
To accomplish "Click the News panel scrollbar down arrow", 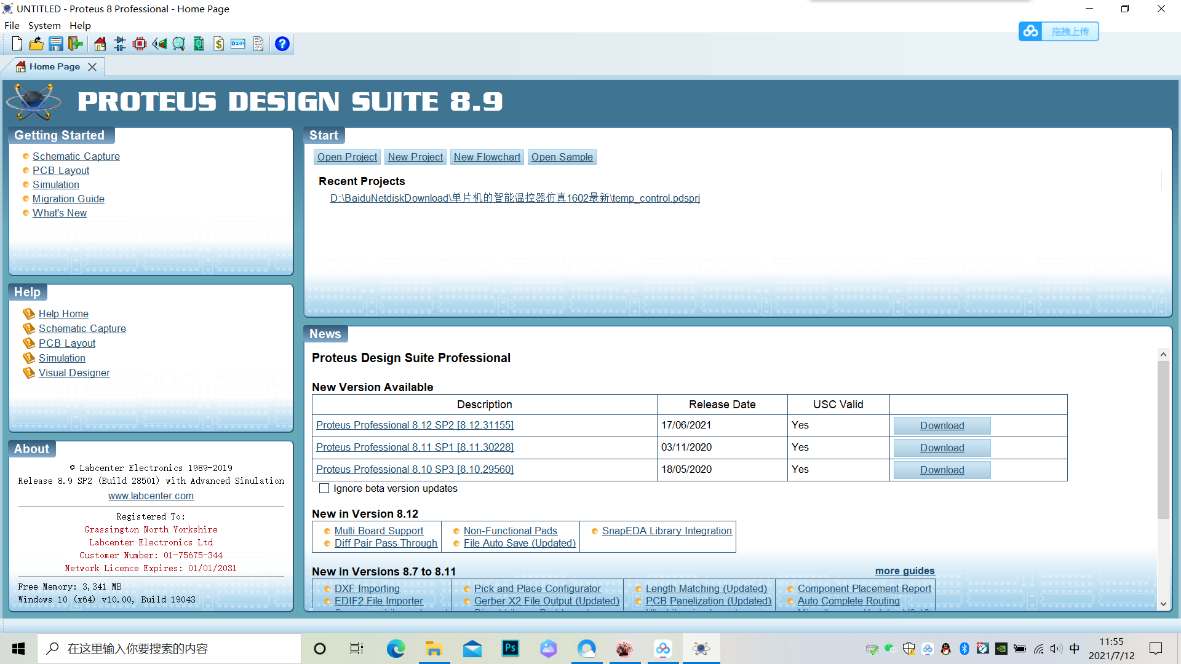I will [1163, 604].
